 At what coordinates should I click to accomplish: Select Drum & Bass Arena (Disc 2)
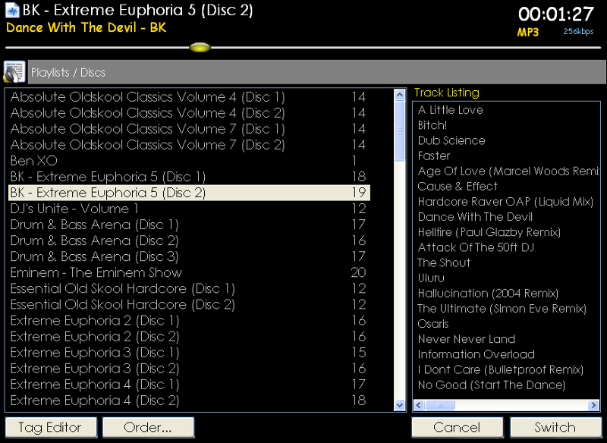coord(189,240)
